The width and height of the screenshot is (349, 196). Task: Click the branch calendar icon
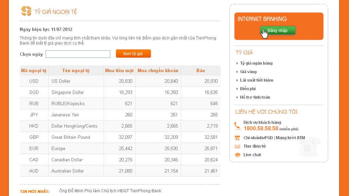237,138
